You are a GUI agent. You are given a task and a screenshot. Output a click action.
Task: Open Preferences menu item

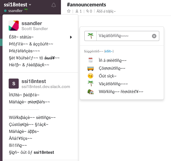coord(24,51)
